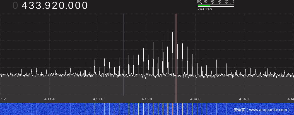Click the first 4 digit of frequency
294x115 pixels.
(25, 6)
